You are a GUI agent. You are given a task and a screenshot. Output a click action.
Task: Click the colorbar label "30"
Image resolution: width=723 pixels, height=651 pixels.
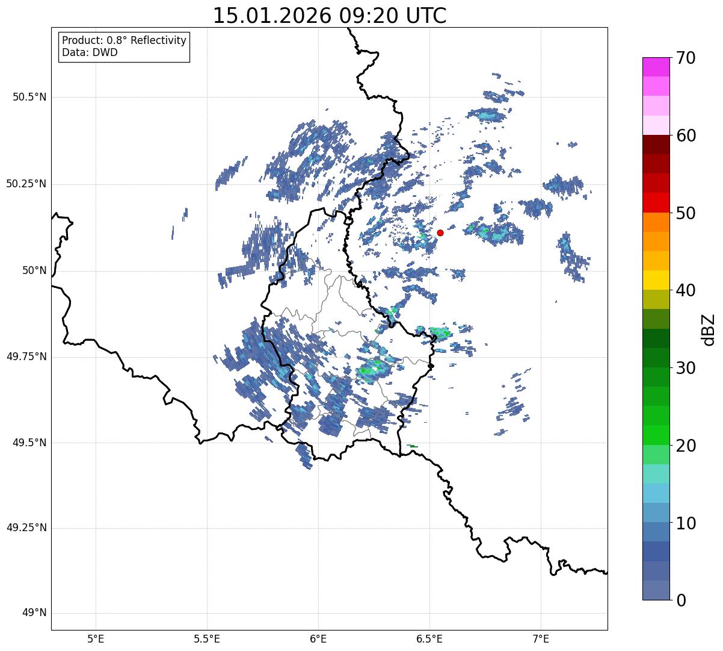click(x=686, y=368)
